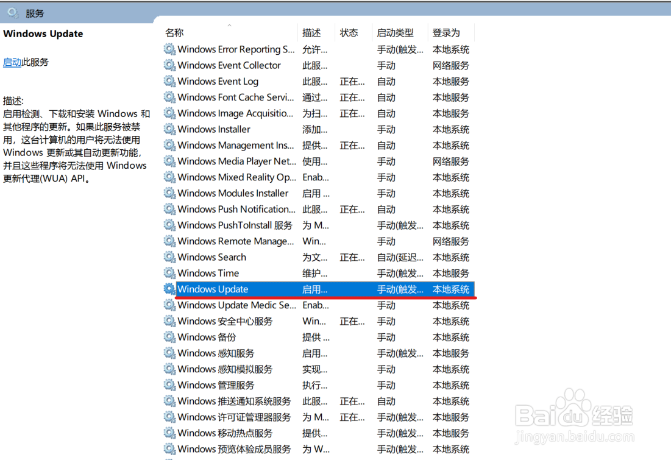671x460 pixels.
Task: Click gear icon beside Windows 感知模拟服务
Action: (x=169, y=369)
